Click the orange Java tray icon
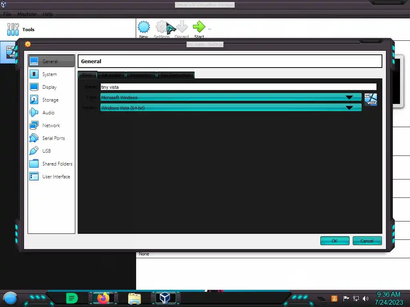This screenshot has height=307, width=410. pyautogui.click(x=334, y=298)
